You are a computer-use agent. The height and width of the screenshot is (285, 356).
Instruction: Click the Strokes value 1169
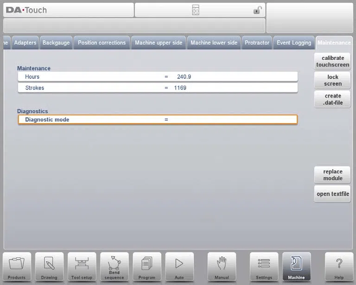180,88
